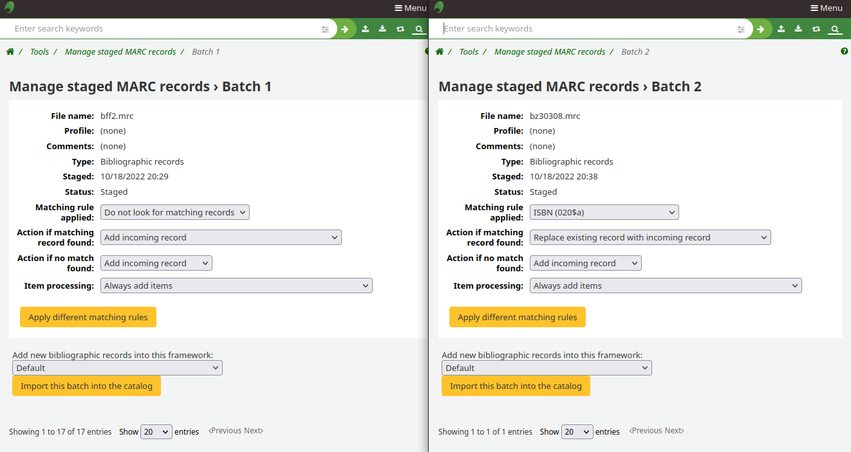851x452 pixels.
Task: Open 'Replace existing record with incoming record' dropdown
Action: [650, 237]
